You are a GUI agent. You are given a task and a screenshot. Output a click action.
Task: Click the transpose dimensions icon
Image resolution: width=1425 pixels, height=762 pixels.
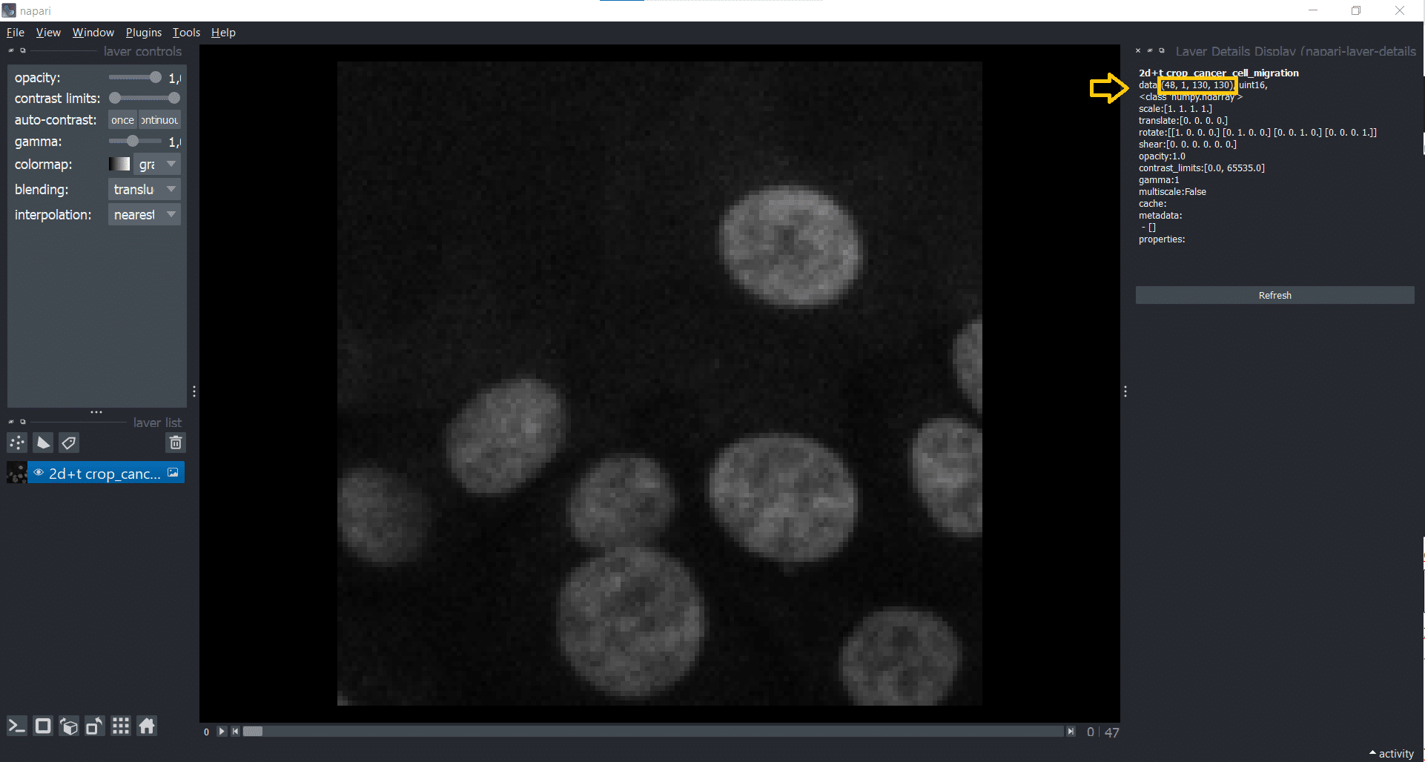94,726
